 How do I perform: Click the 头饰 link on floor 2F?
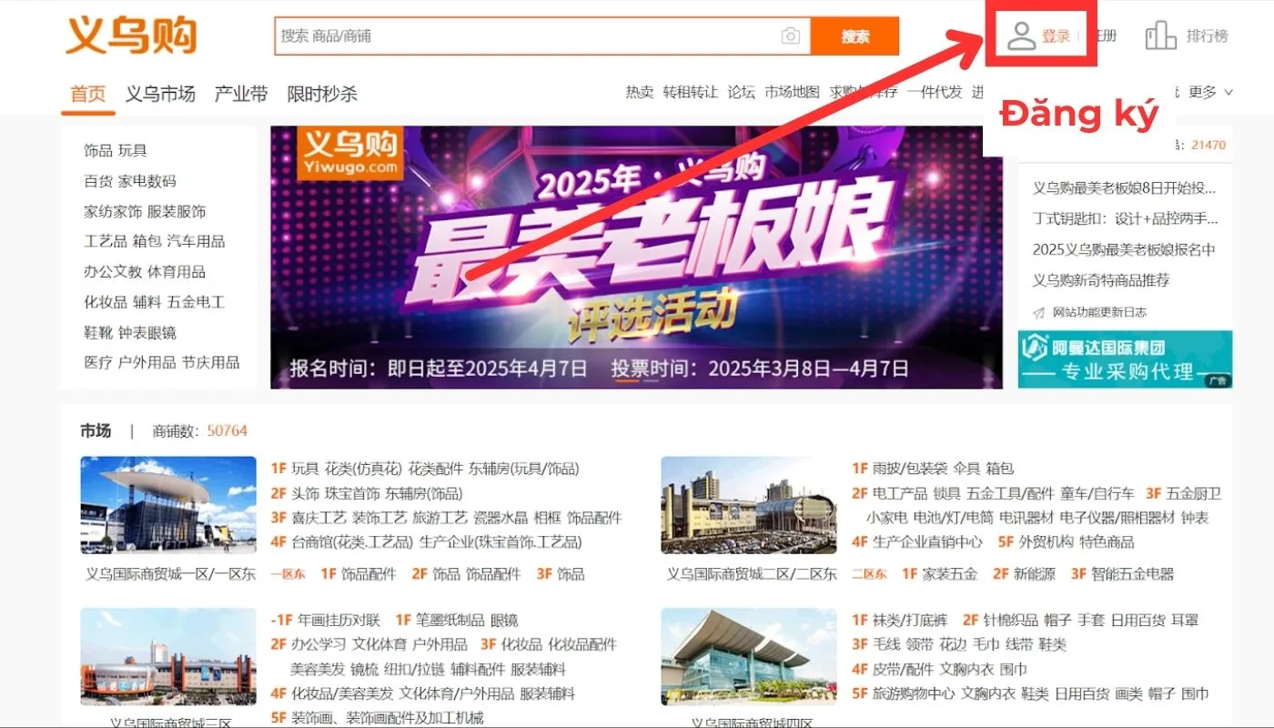click(306, 493)
